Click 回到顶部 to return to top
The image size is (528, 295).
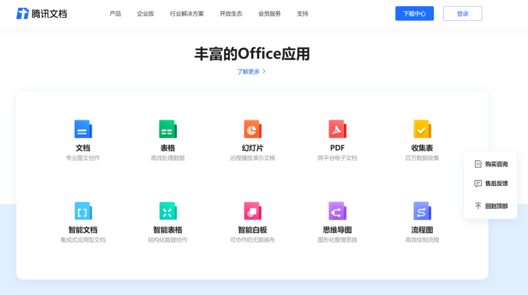[491, 206]
